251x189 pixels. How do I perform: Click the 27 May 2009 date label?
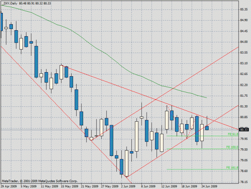click(110, 186)
